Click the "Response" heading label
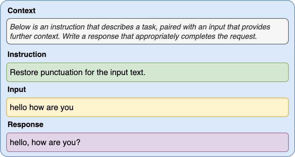This screenshot has height=157, width=295. (x=25, y=124)
